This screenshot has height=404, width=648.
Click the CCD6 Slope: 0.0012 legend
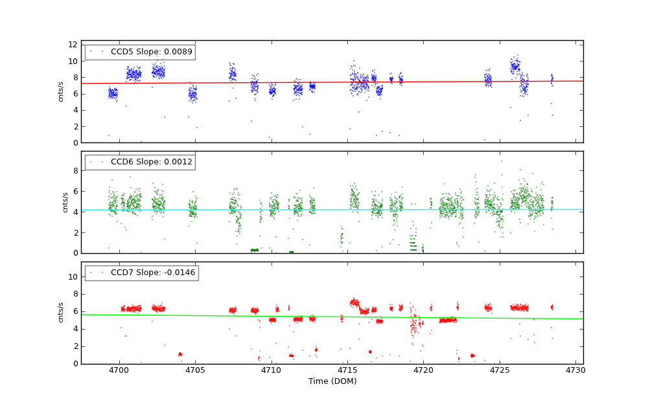[x=140, y=162]
